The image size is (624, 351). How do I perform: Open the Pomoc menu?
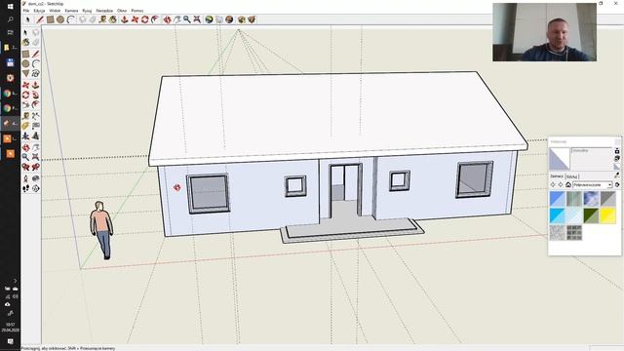pos(137,11)
